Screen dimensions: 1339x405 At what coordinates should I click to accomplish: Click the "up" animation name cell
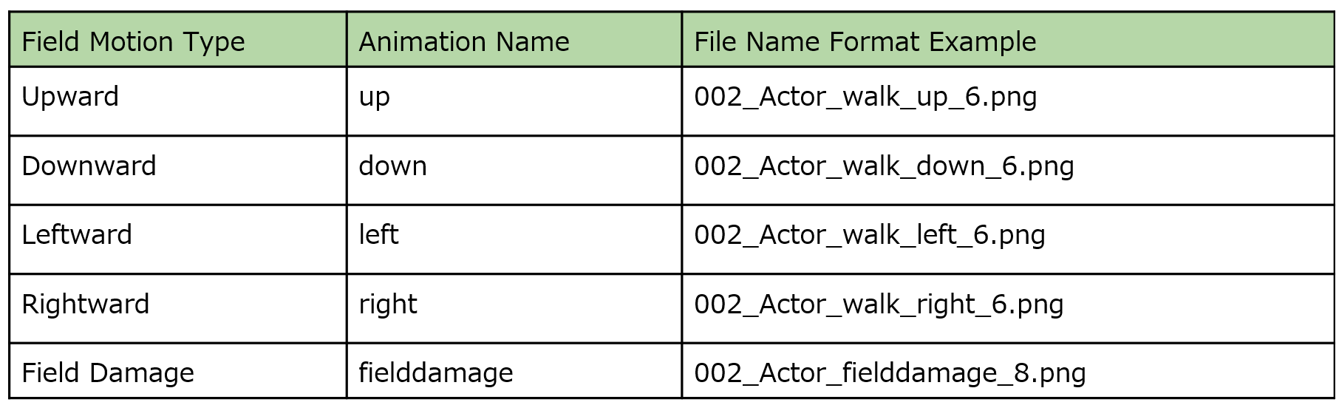[374, 97]
